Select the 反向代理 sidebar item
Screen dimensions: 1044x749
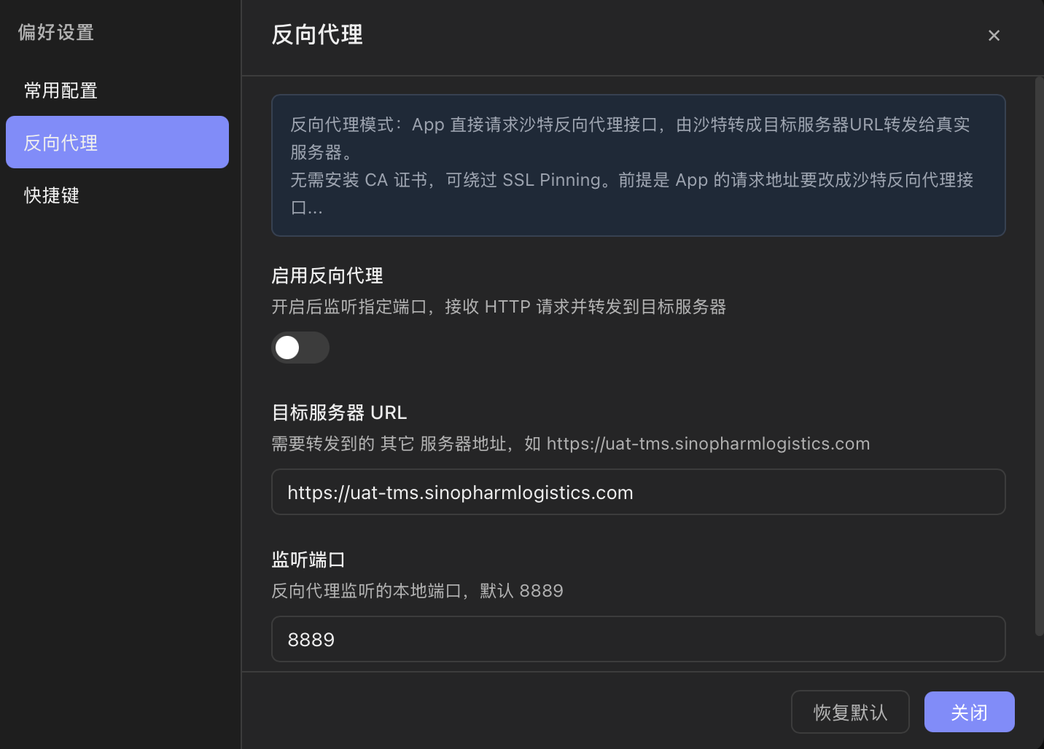click(x=117, y=142)
